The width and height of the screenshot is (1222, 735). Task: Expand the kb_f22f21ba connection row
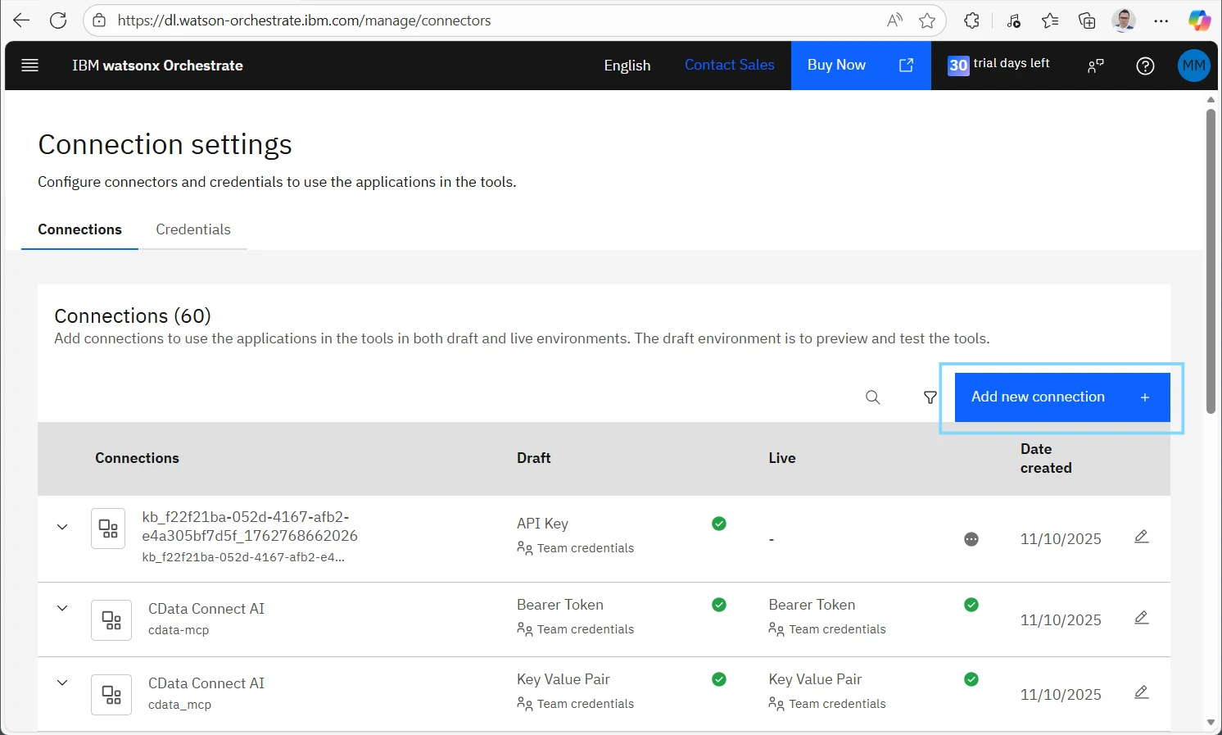click(x=62, y=527)
